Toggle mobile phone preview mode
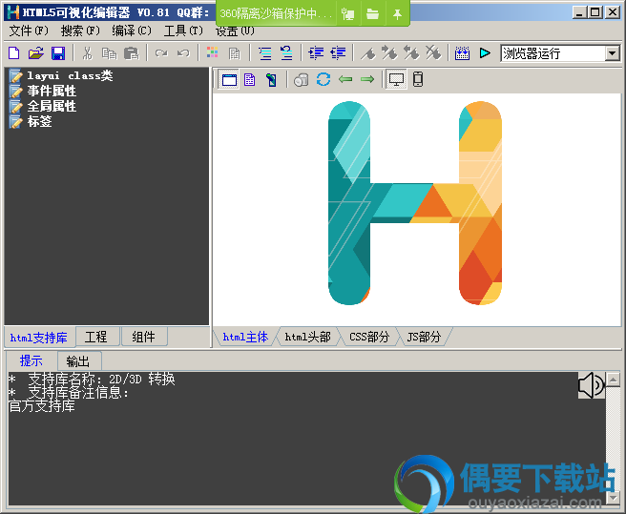Screen dimensions: 626x514 click(418, 79)
